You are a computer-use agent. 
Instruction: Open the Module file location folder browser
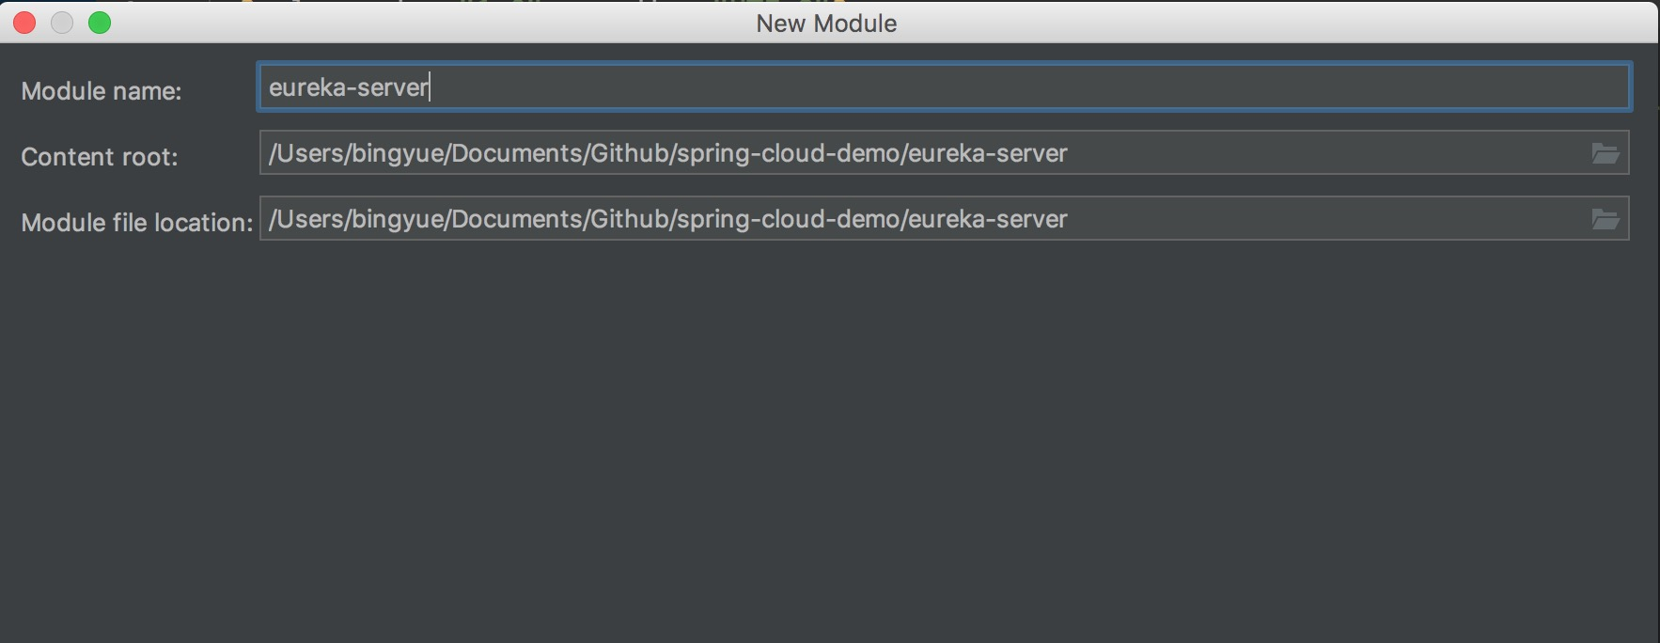[x=1605, y=219]
